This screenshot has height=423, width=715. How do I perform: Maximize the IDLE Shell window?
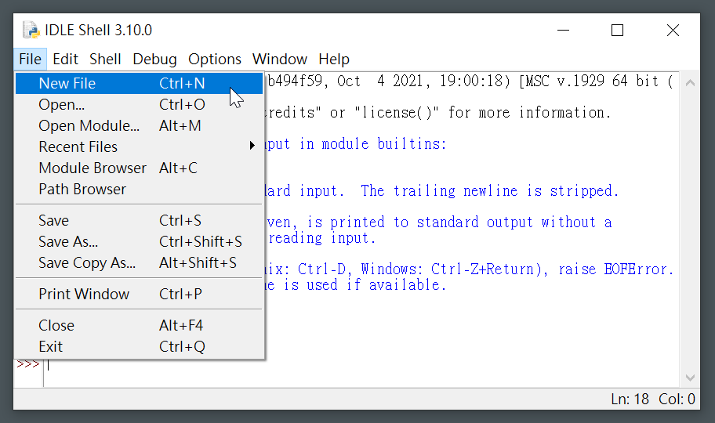click(617, 30)
